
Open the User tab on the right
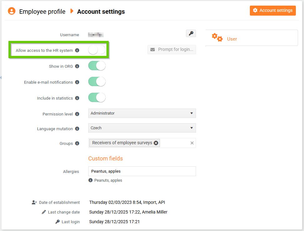point(232,39)
